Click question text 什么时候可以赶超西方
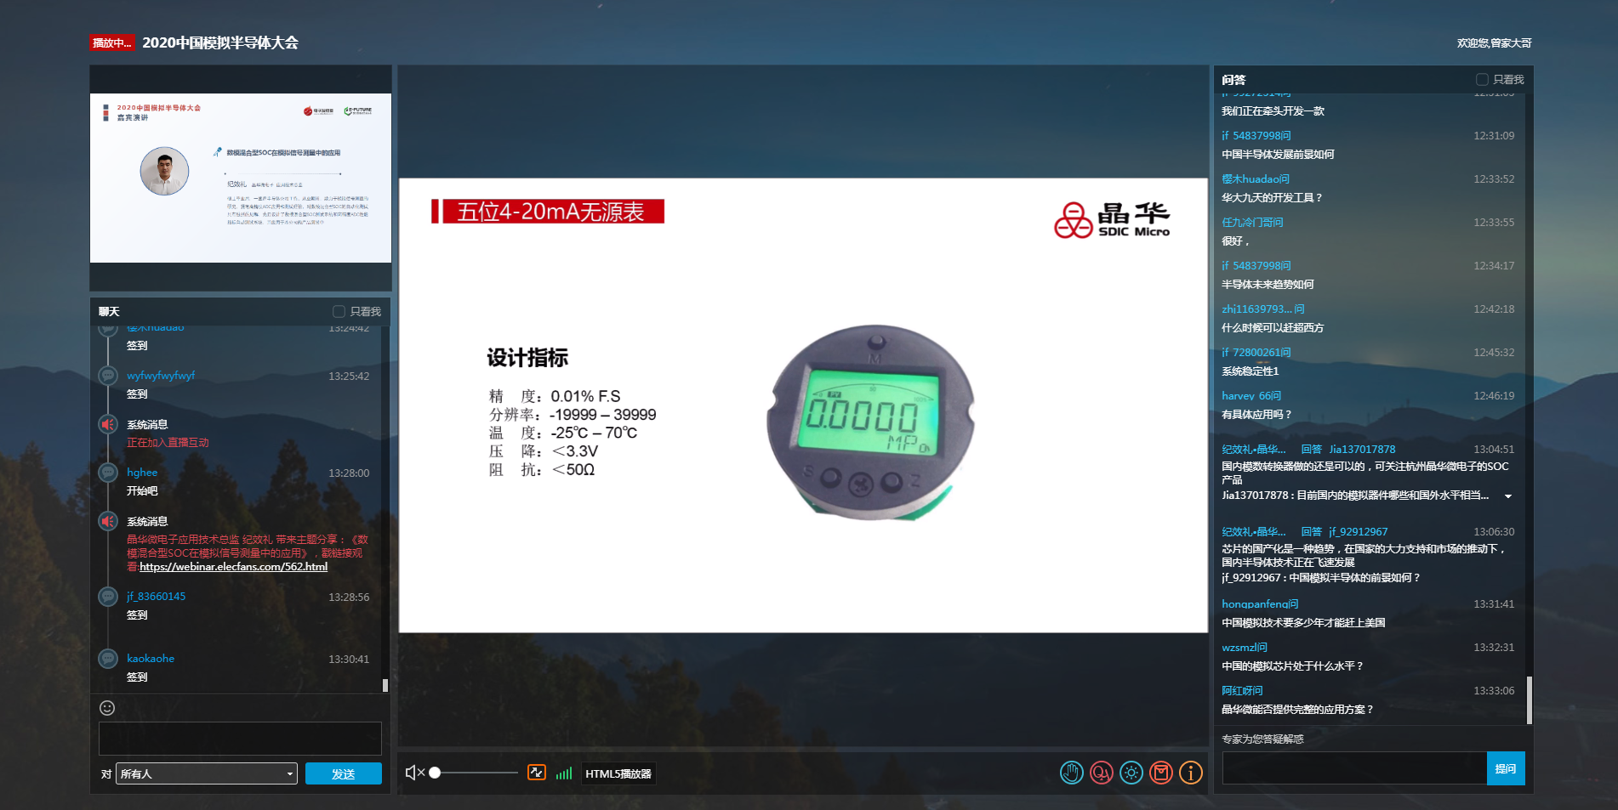Image resolution: width=1618 pixels, height=810 pixels. coord(1273,328)
